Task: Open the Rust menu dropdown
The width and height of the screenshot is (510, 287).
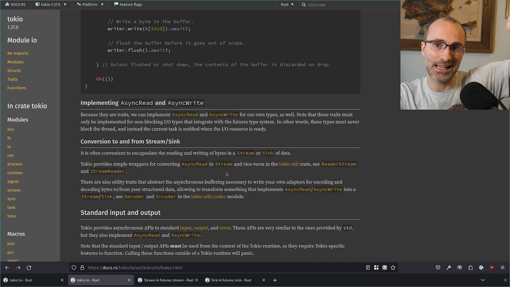Action: coord(287,4)
